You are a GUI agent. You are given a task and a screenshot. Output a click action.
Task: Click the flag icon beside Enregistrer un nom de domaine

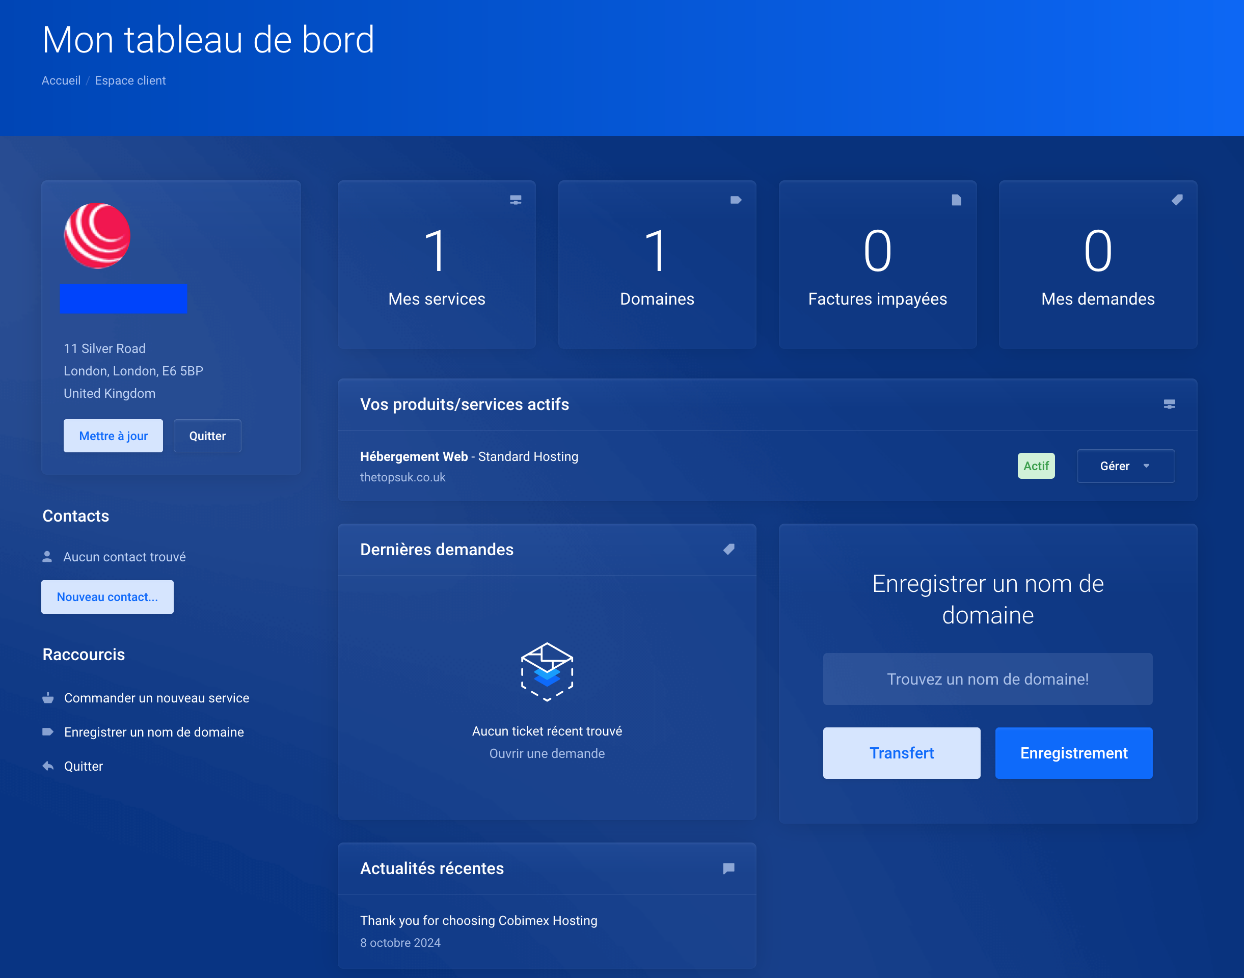coord(47,731)
